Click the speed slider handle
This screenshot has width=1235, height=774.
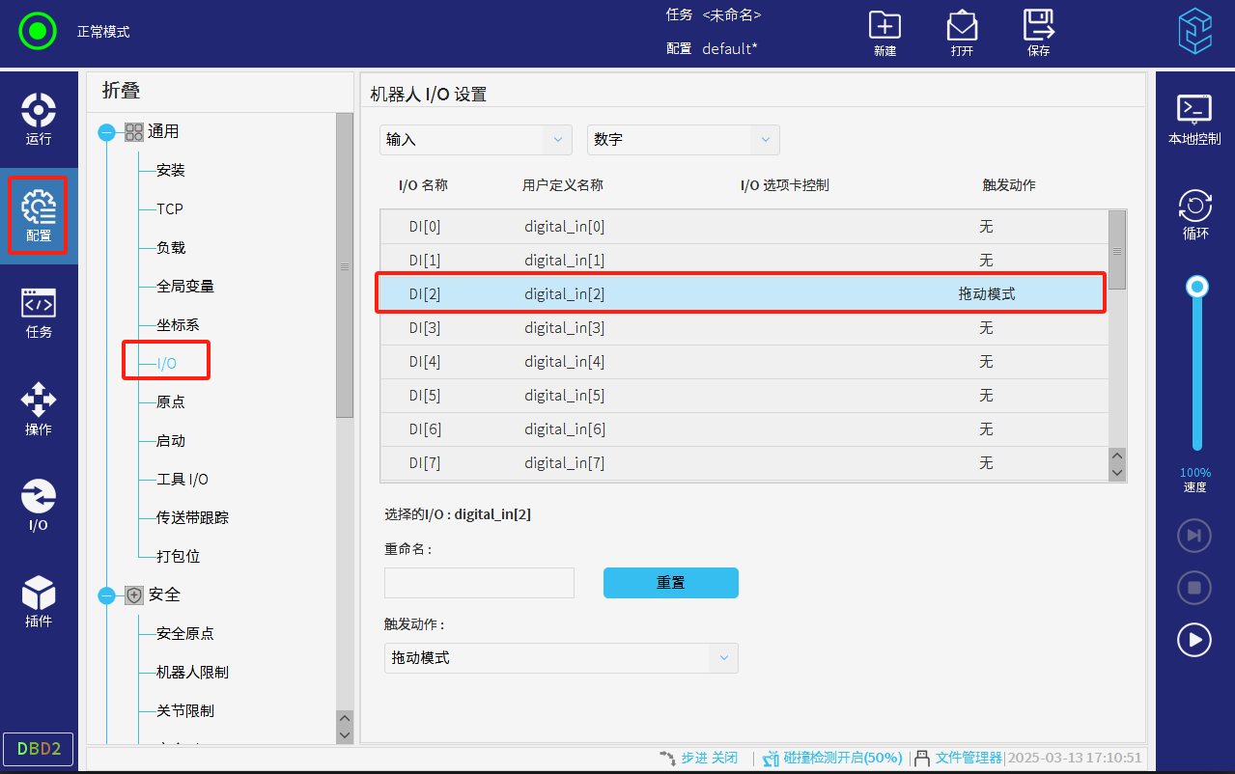[1197, 287]
